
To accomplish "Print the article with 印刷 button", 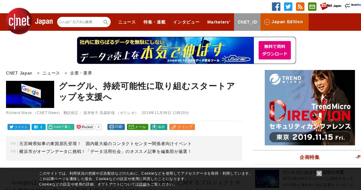I will [x=116, y=127].
